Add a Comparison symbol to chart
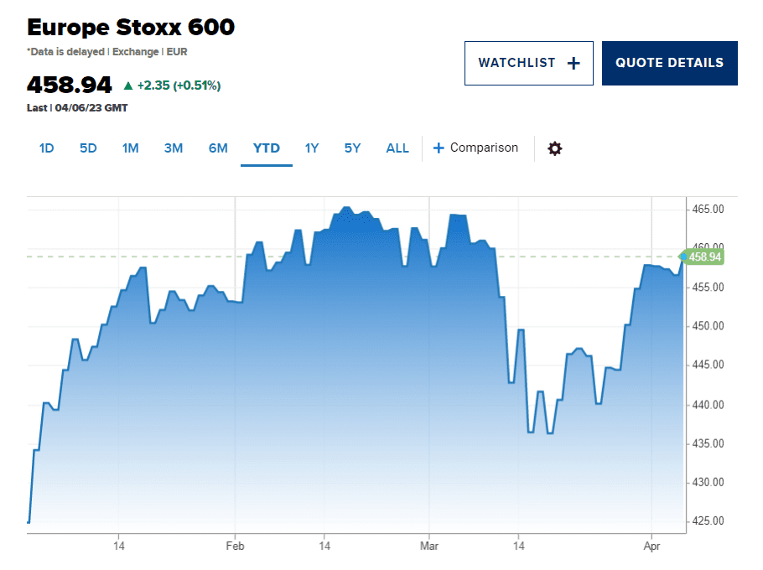763x570 pixels. click(x=484, y=148)
